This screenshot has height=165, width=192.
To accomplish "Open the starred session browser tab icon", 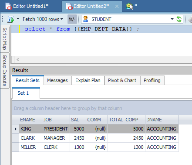I will tap(130, 6).
